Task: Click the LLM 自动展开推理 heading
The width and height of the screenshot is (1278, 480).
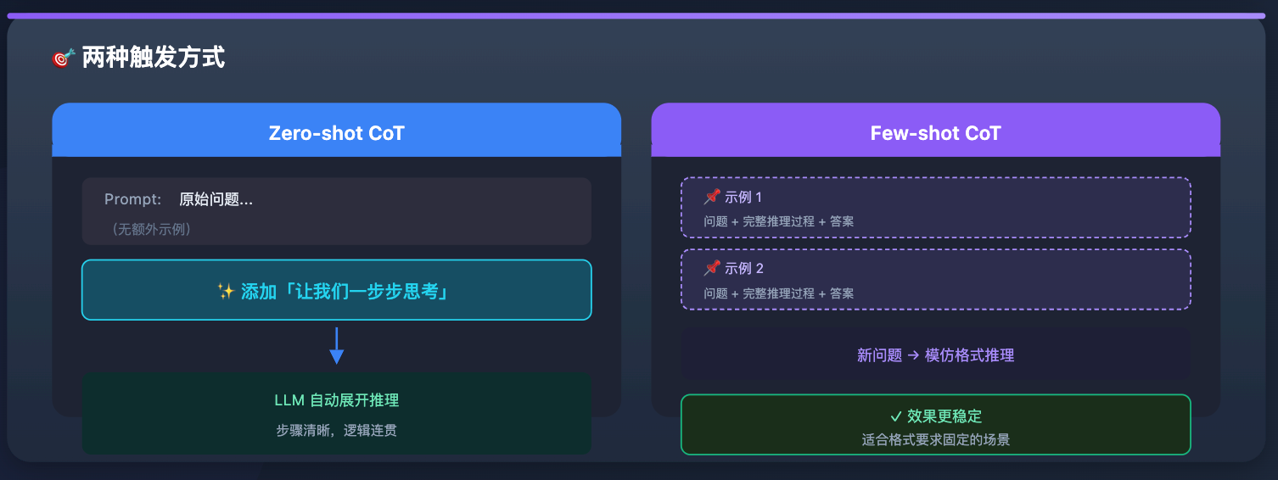Action: [336, 400]
